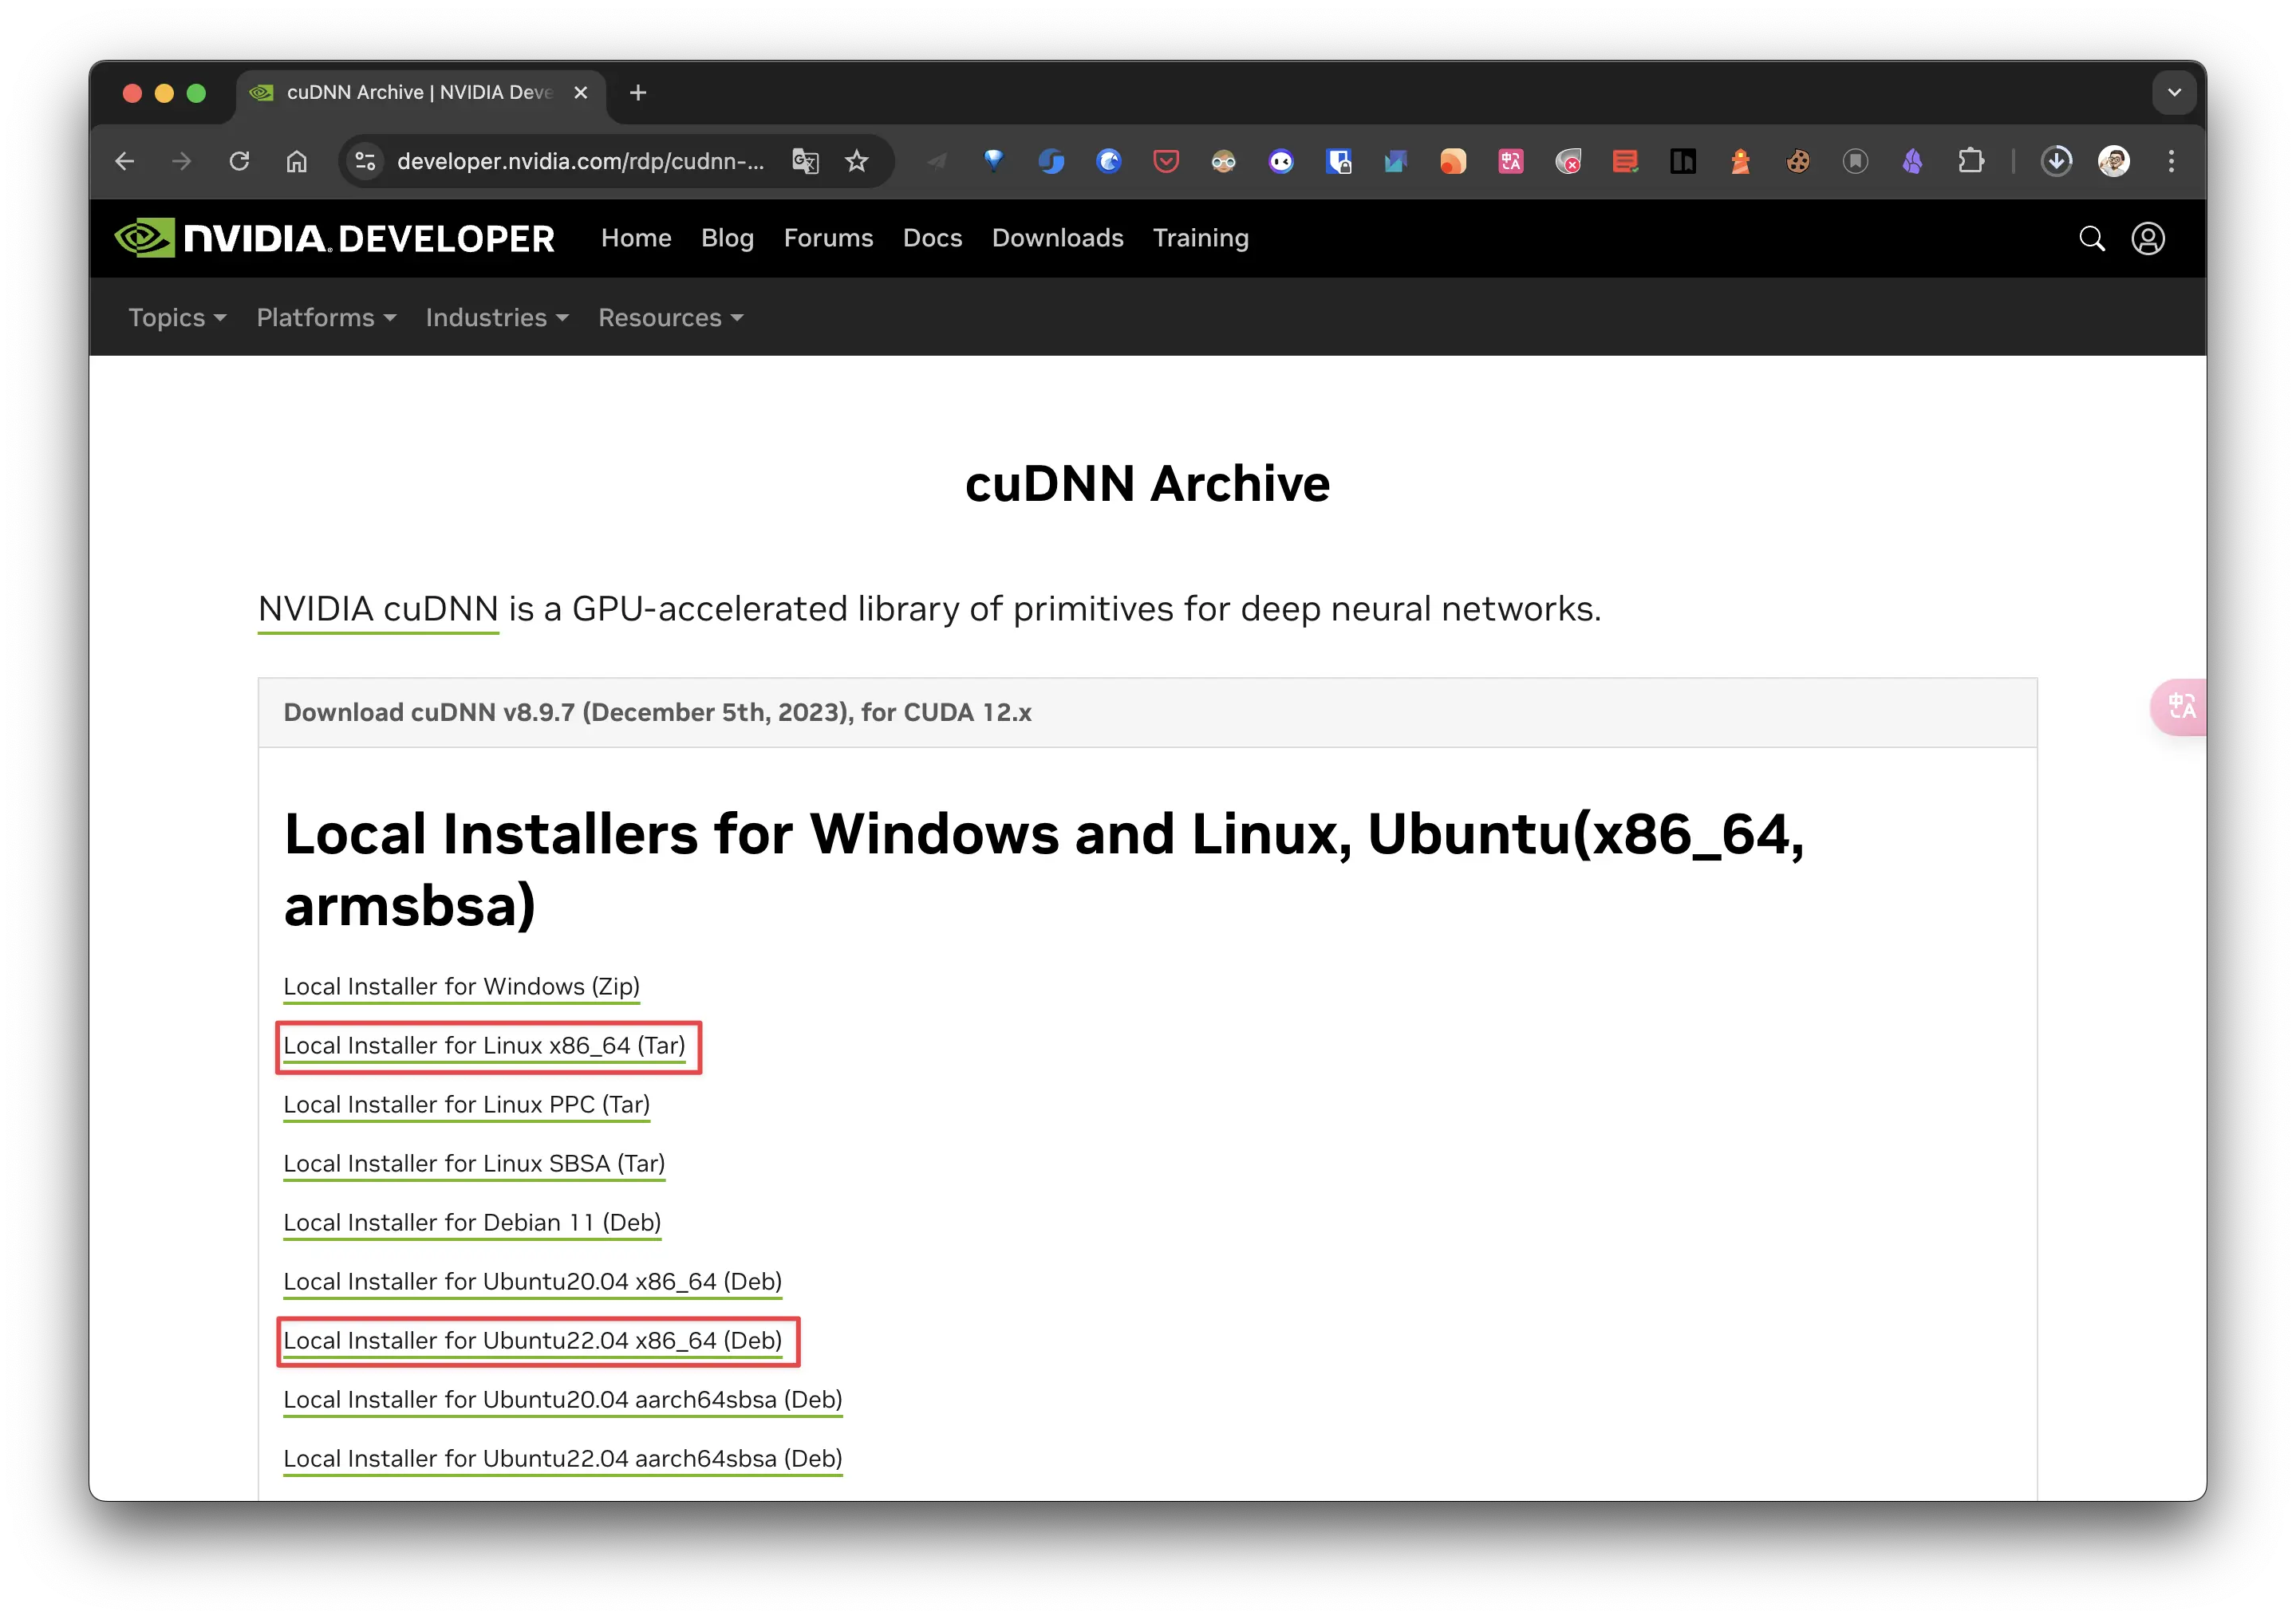Click the Google Translate icon in the address bar
The height and width of the screenshot is (1619, 2296).
pos(805,161)
